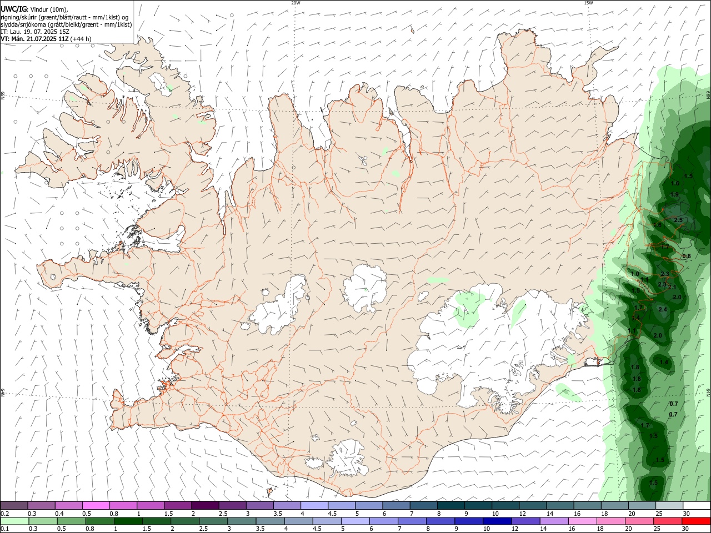Click the 'IT: Lau. 19. 07. 2025 15Z' line
Viewport: 711px width, 533px height.
35,32
